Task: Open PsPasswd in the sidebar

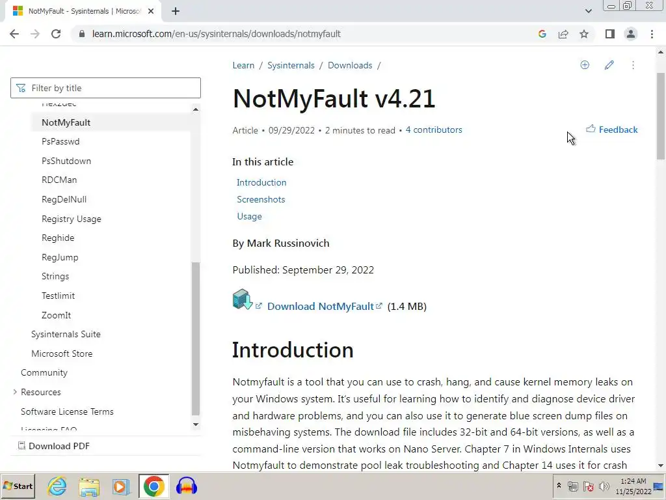Action: click(x=60, y=141)
